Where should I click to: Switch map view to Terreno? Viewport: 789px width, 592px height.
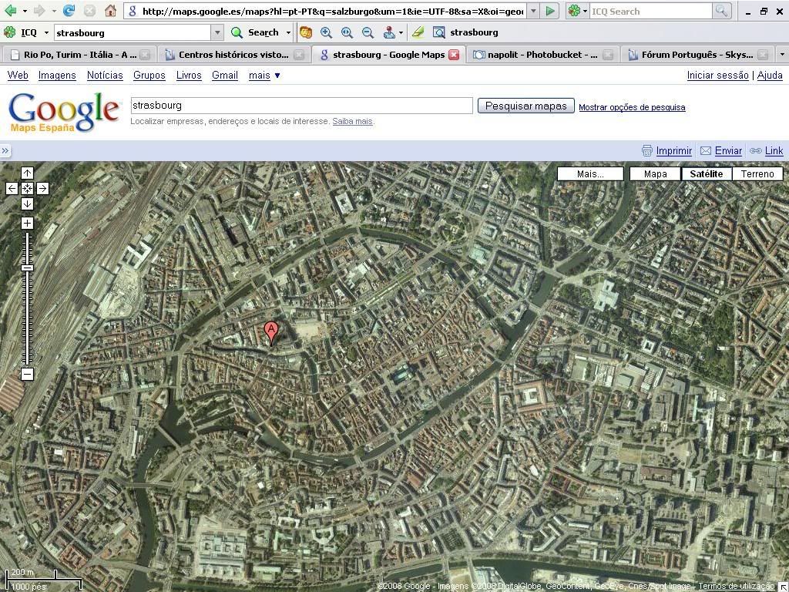(x=757, y=174)
